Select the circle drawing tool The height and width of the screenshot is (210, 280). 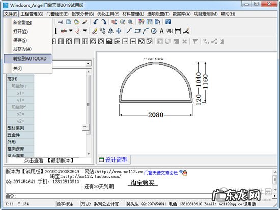tap(154, 31)
